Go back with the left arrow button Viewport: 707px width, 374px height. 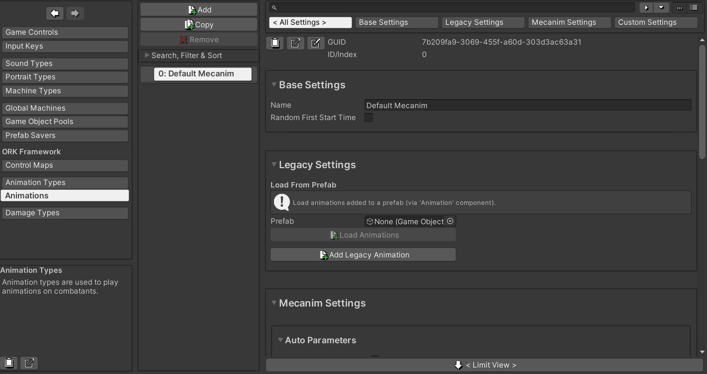pos(55,13)
